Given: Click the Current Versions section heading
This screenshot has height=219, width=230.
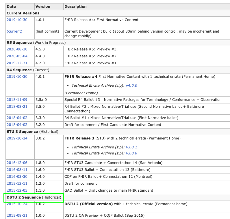Looking at the screenshot, I should pyautogui.click(x=23, y=13).
